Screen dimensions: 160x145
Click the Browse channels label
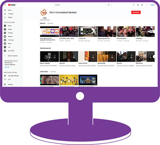[13, 56]
